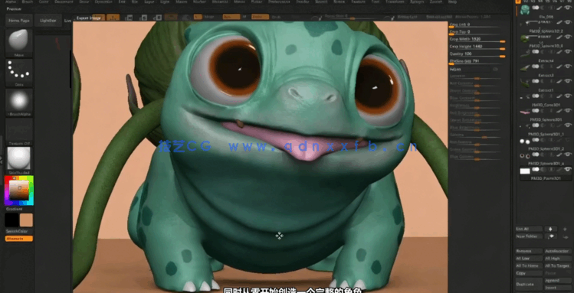Click the New Folder button
This screenshot has height=293, width=574.
tap(529, 236)
